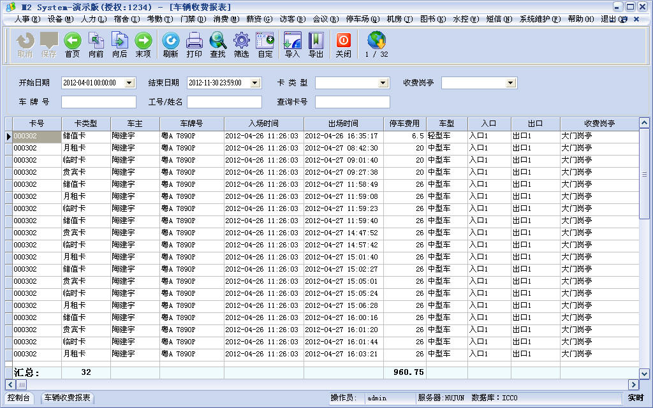Click the 出场时间 column header
Image resolution: width=653 pixels, height=408 pixels.
tap(343, 124)
